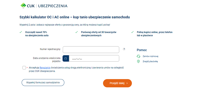Click the green CUK diamond logo icon
The image size is (209, 98).
(24, 5)
